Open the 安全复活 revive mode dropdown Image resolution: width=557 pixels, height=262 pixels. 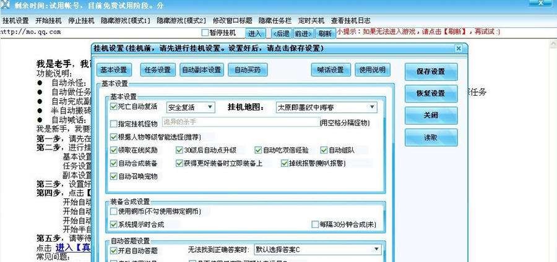pos(191,108)
